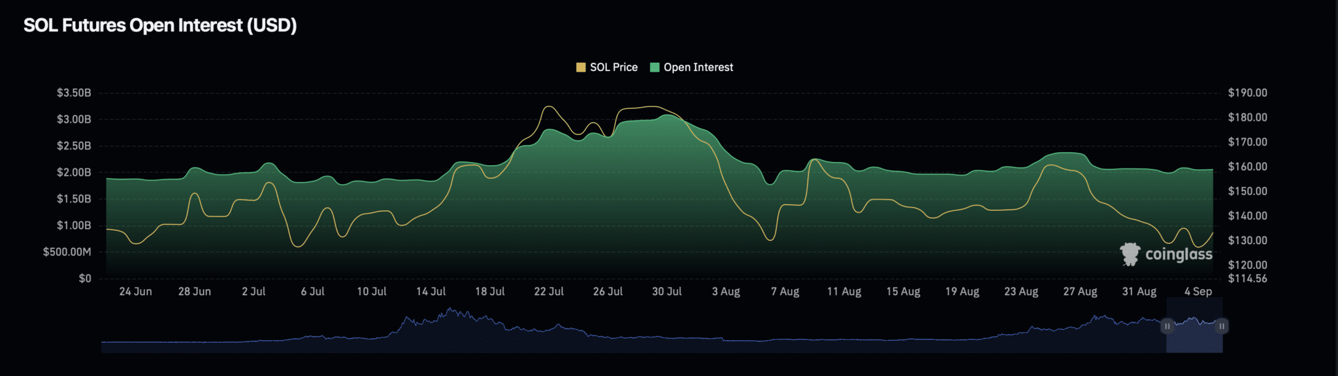The width and height of the screenshot is (1338, 376).
Task: Click the $500.00M left axis label
Action: coord(67,252)
